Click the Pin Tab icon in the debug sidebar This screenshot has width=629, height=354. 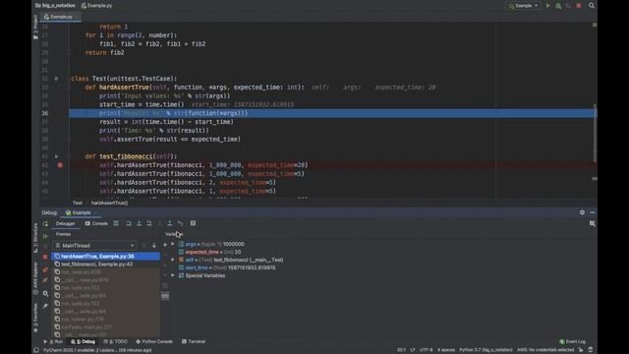[x=45, y=306]
